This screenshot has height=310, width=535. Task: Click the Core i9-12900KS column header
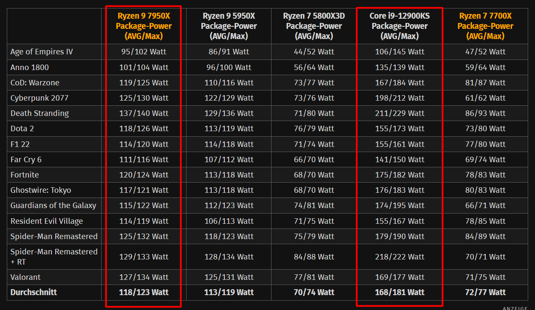coord(399,26)
